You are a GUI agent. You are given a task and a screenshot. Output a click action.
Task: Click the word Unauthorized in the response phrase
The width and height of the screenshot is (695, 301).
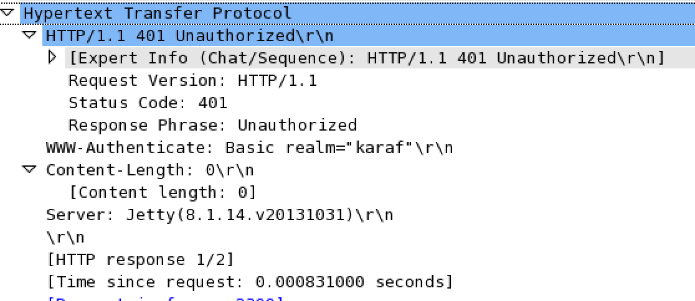click(298, 125)
